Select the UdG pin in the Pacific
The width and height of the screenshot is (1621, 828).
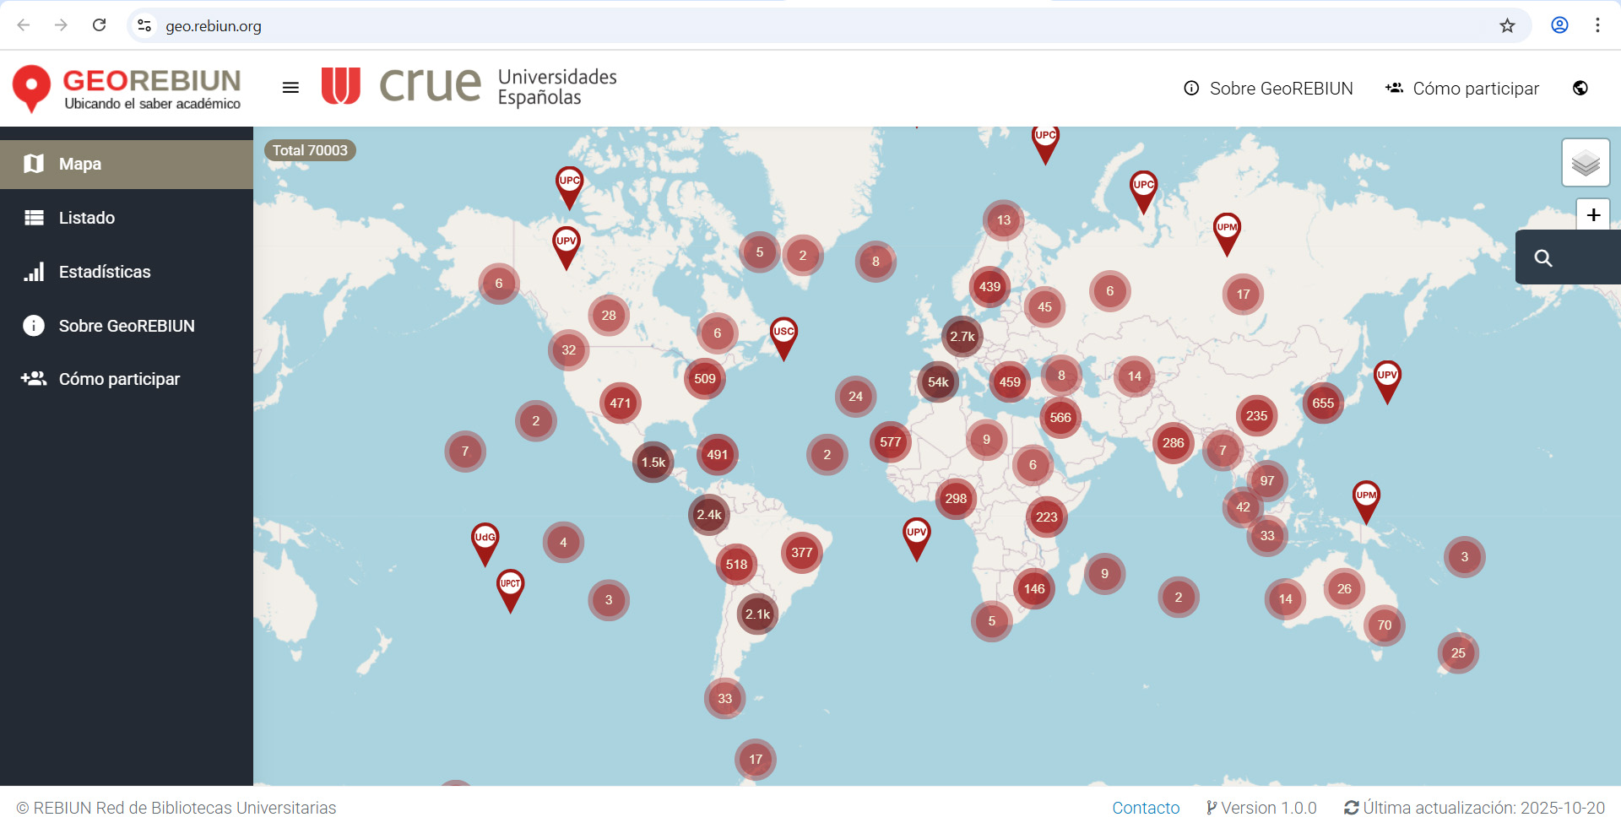coord(485,539)
